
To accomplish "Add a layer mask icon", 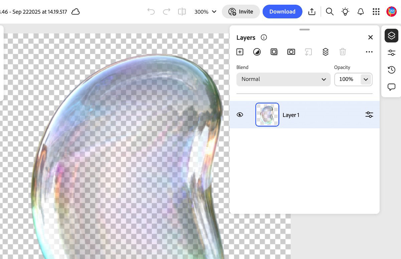I will pyautogui.click(x=291, y=52).
